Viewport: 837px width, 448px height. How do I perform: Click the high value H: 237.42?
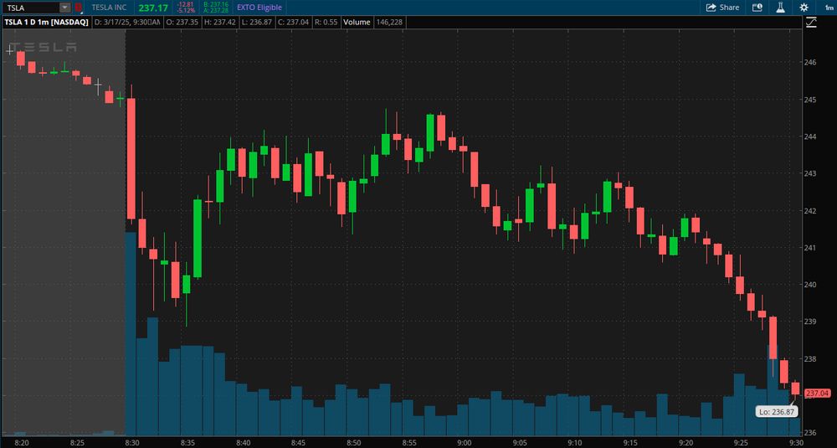[220, 23]
